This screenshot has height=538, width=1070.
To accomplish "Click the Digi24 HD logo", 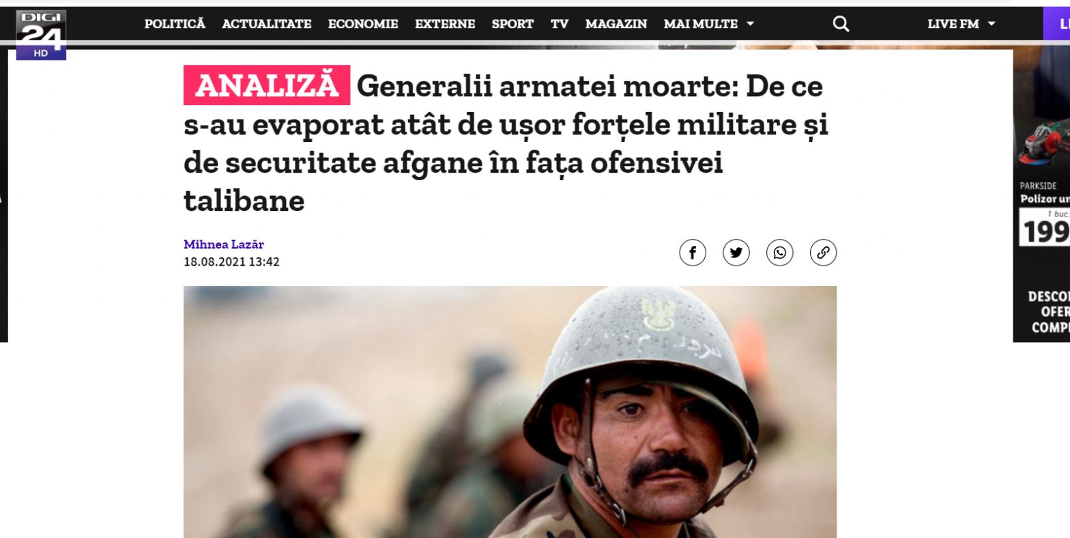I will pos(41,35).
